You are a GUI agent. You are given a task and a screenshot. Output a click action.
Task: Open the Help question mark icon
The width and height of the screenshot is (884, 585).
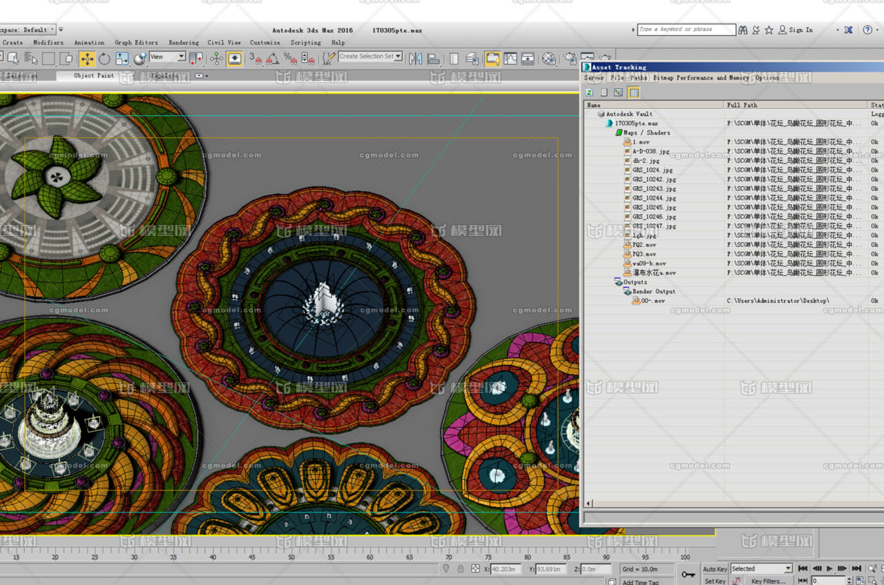click(867, 30)
